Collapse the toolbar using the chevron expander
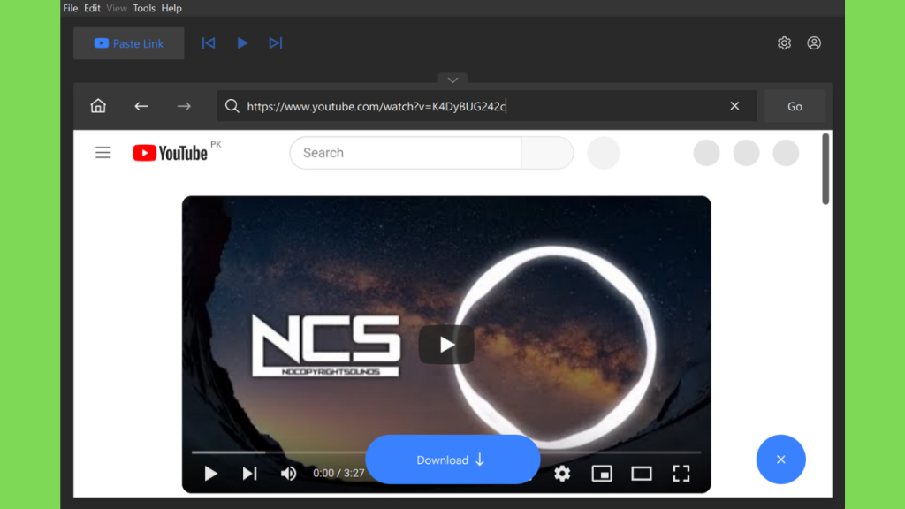The height and width of the screenshot is (509, 905). pyautogui.click(x=453, y=80)
